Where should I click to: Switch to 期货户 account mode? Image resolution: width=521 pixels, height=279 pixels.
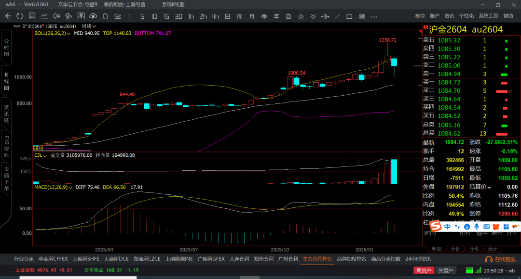click(x=424, y=270)
